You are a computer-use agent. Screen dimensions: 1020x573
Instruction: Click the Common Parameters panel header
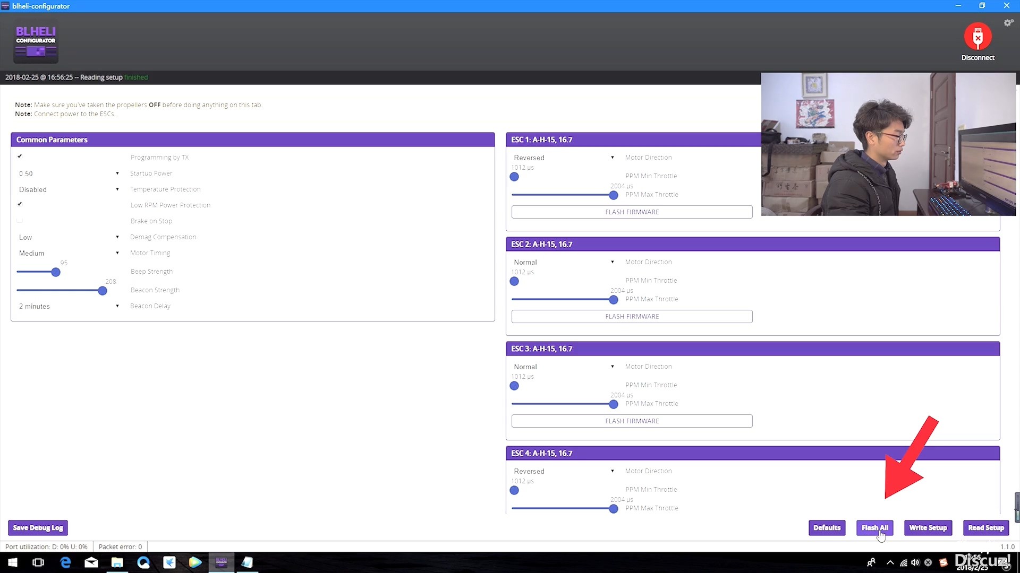253,140
